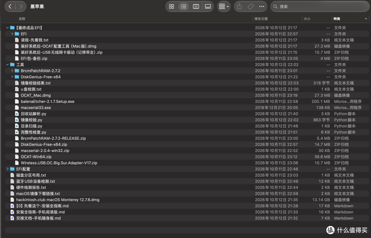371x238 pixels.
Task: Open the more actions ellipsis menu
Action: pos(262,7)
